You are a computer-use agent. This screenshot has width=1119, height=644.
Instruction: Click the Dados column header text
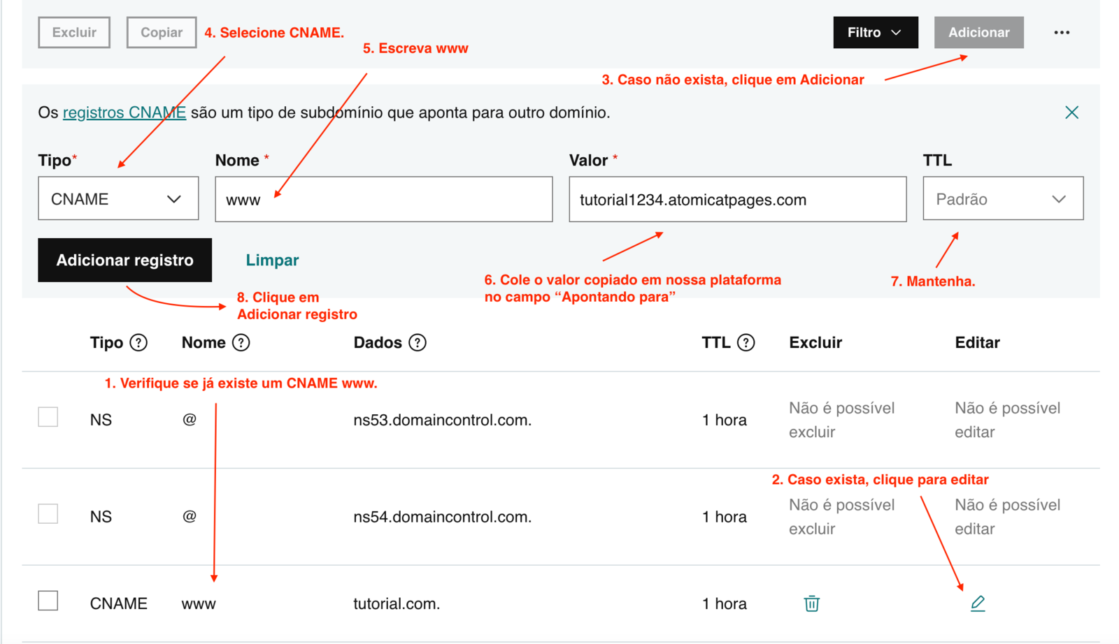(378, 343)
